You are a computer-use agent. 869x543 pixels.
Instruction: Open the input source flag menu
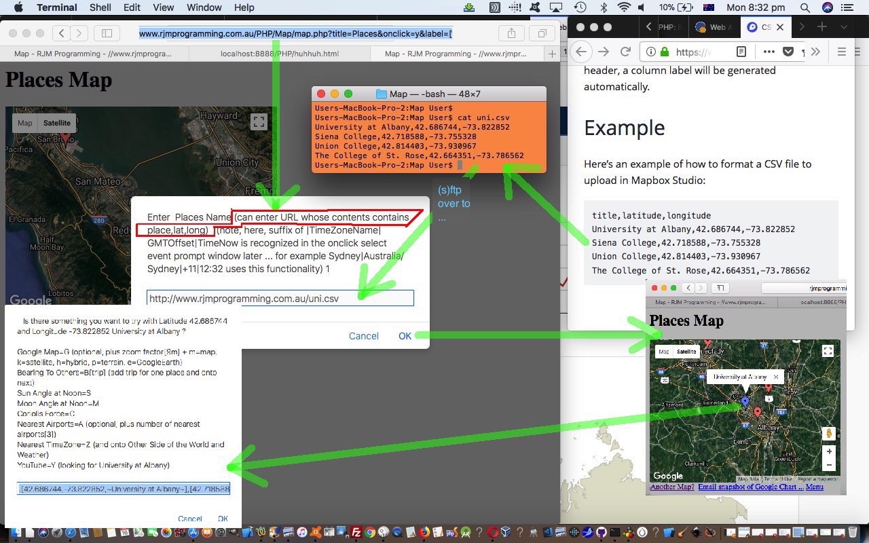click(x=709, y=7)
